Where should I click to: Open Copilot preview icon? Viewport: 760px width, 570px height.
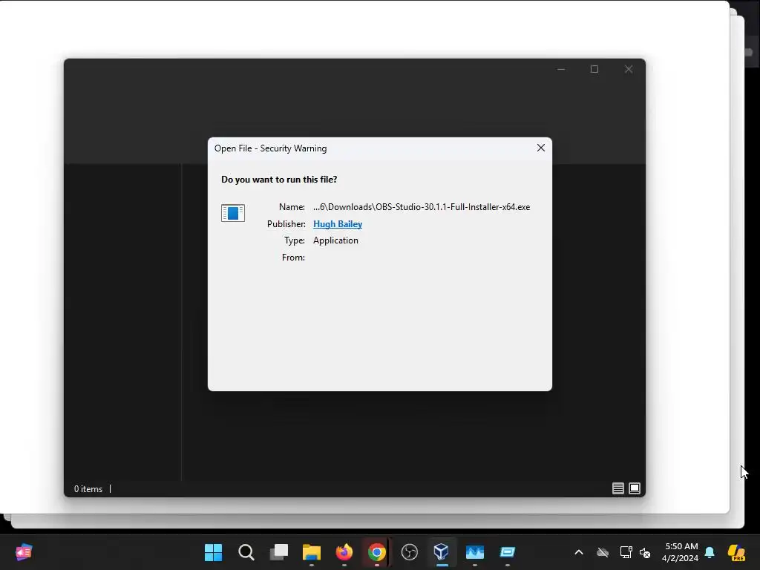(x=736, y=552)
